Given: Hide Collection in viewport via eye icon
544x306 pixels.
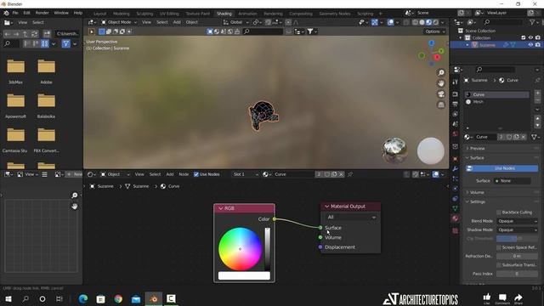Looking at the screenshot, I should click(x=530, y=37).
